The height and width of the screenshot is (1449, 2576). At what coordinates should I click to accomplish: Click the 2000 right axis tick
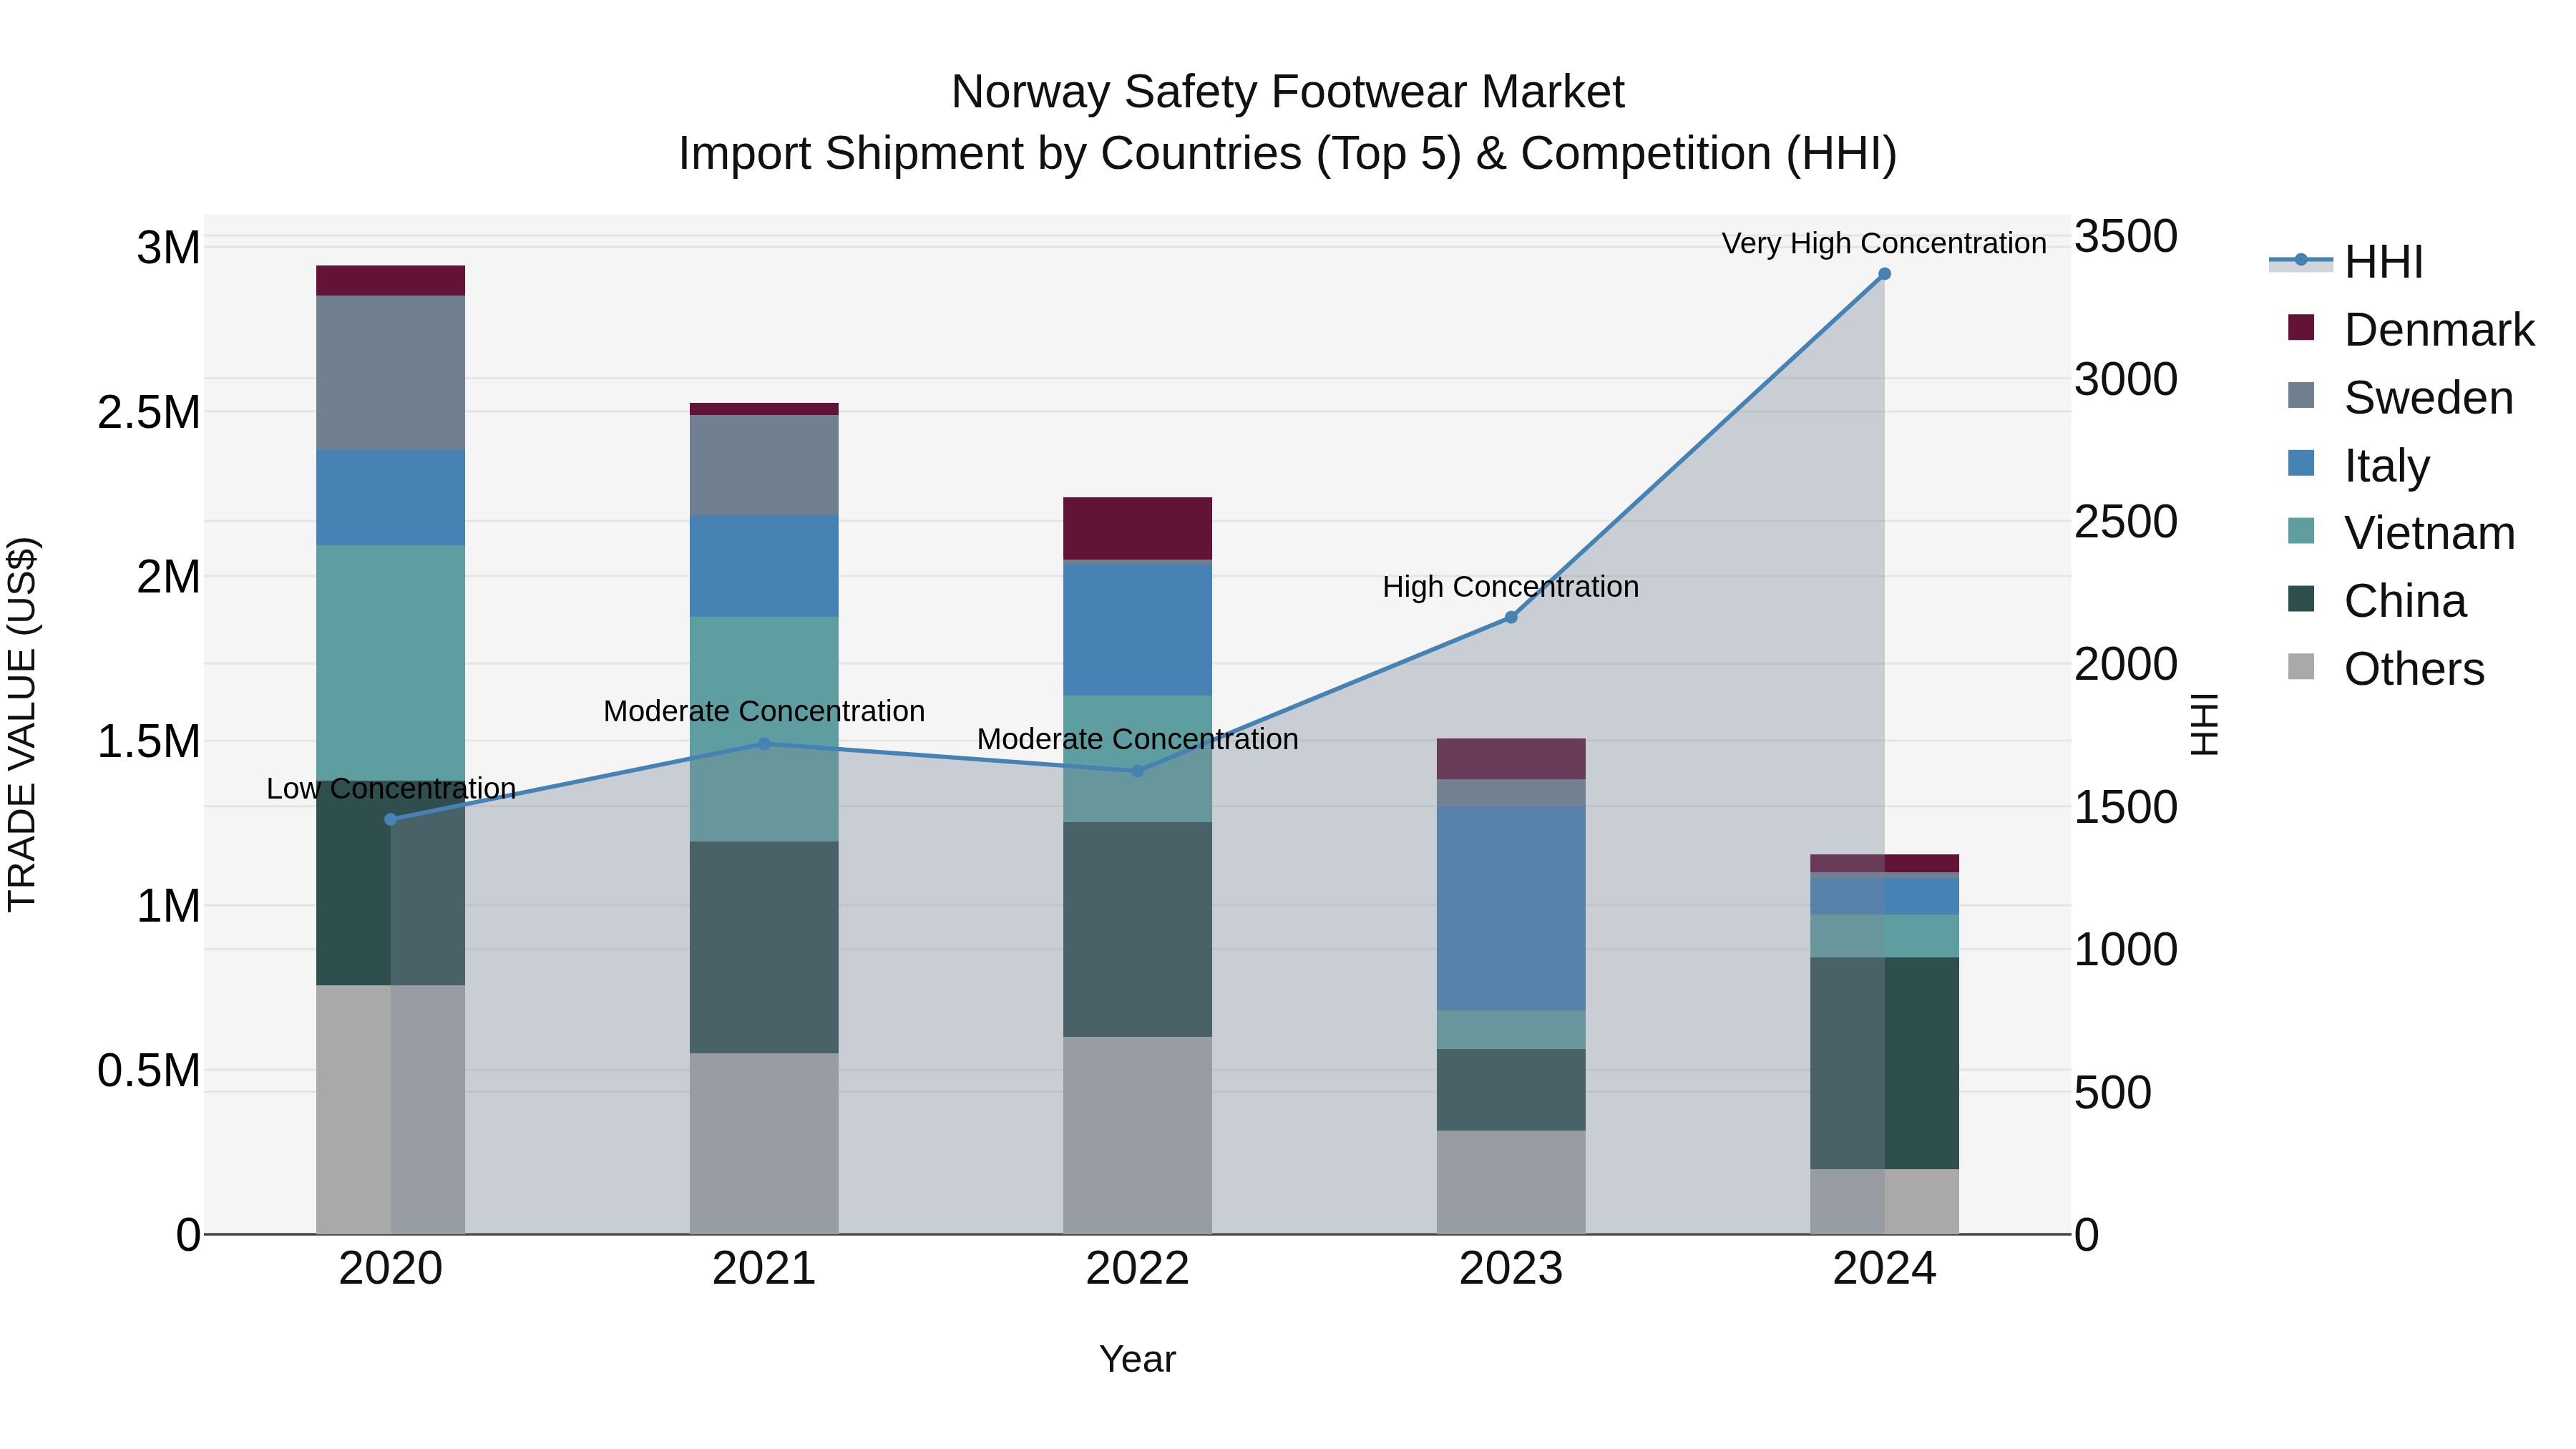click(2126, 665)
